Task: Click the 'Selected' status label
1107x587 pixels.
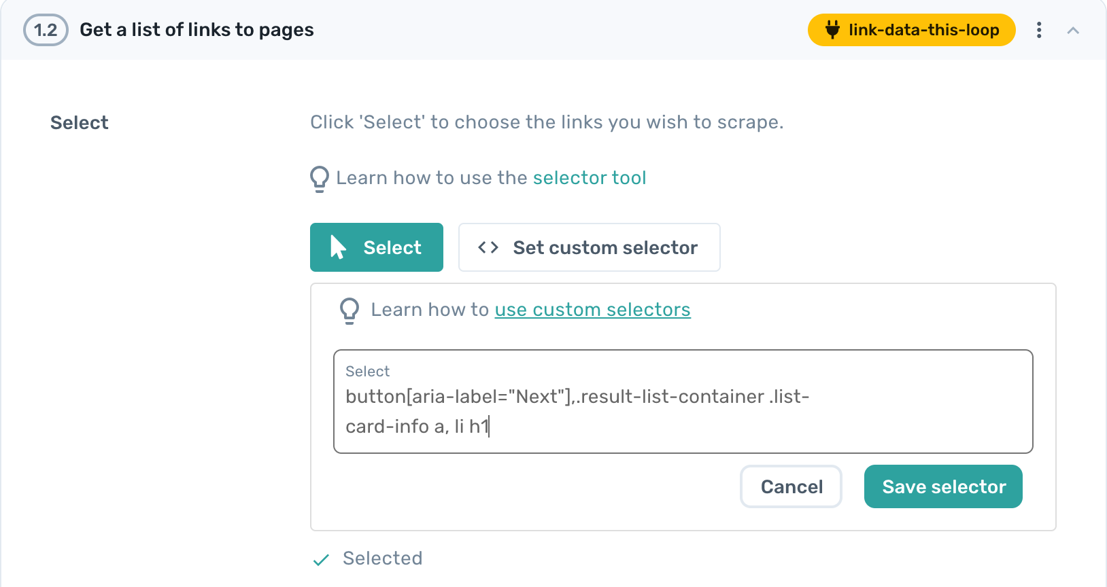Action: point(381,558)
